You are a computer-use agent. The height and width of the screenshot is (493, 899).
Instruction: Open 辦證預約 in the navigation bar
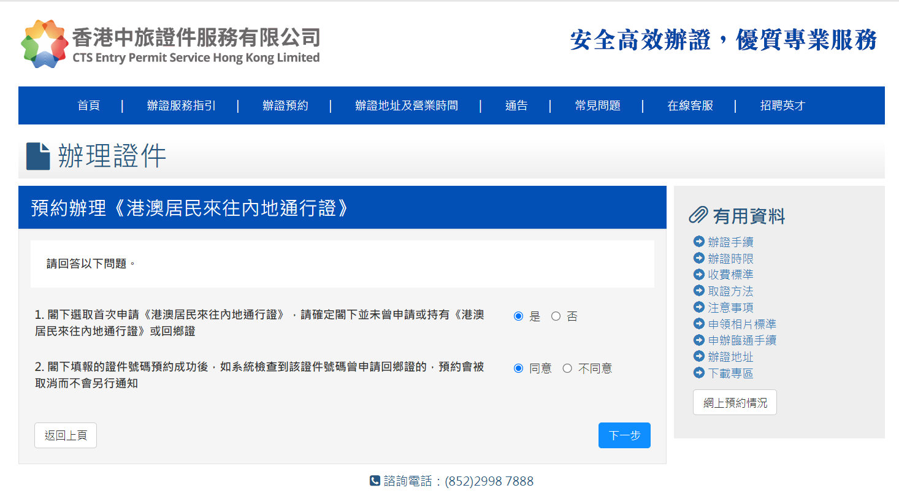click(x=285, y=105)
